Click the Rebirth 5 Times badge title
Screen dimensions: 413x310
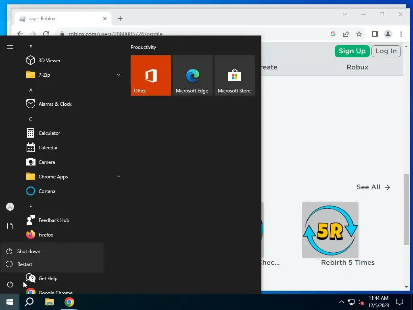tap(348, 262)
